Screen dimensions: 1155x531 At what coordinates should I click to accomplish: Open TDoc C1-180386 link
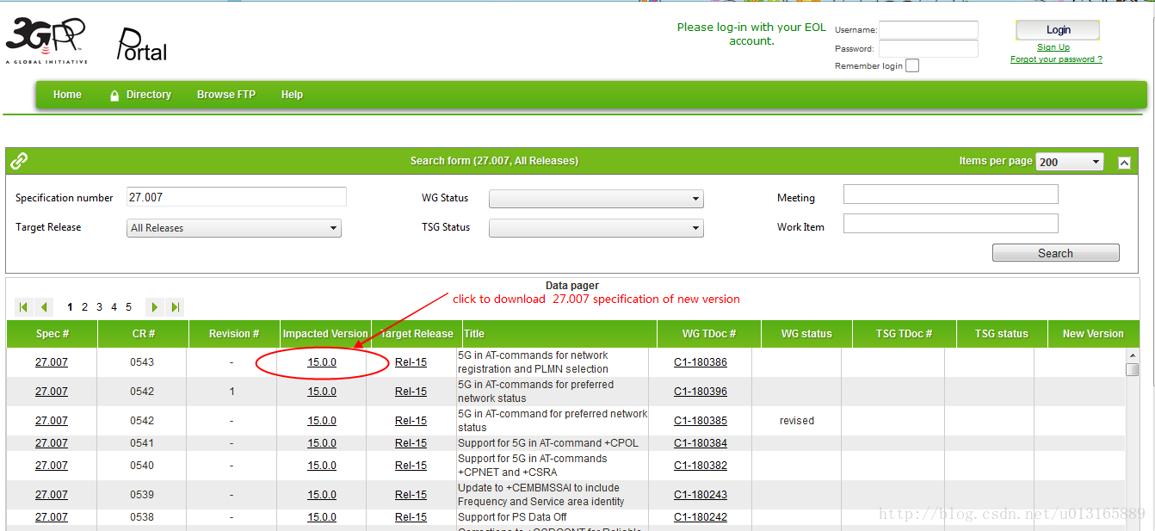701,362
